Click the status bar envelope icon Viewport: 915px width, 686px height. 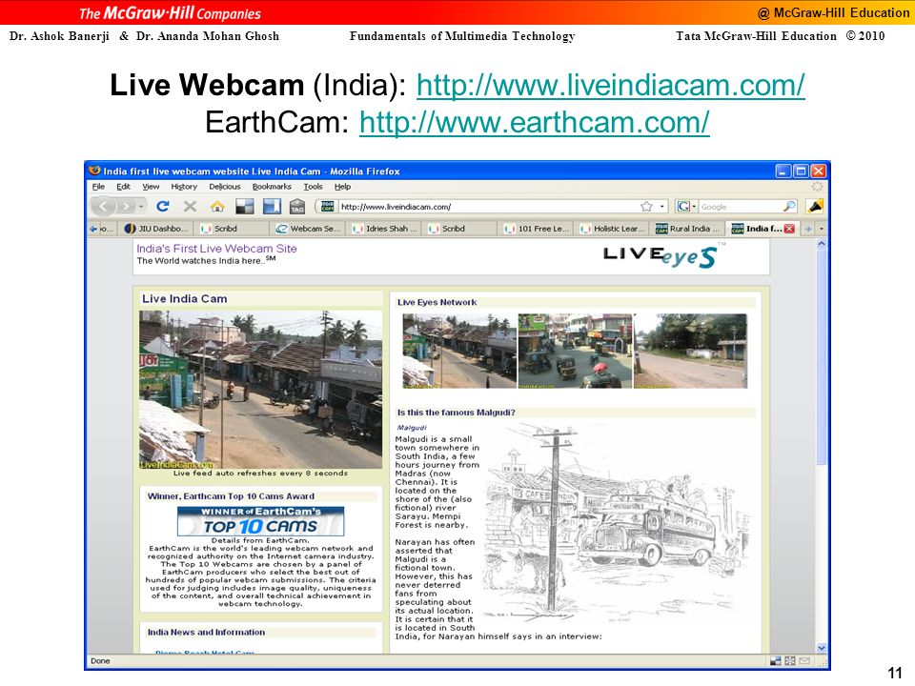(x=804, y=661)
